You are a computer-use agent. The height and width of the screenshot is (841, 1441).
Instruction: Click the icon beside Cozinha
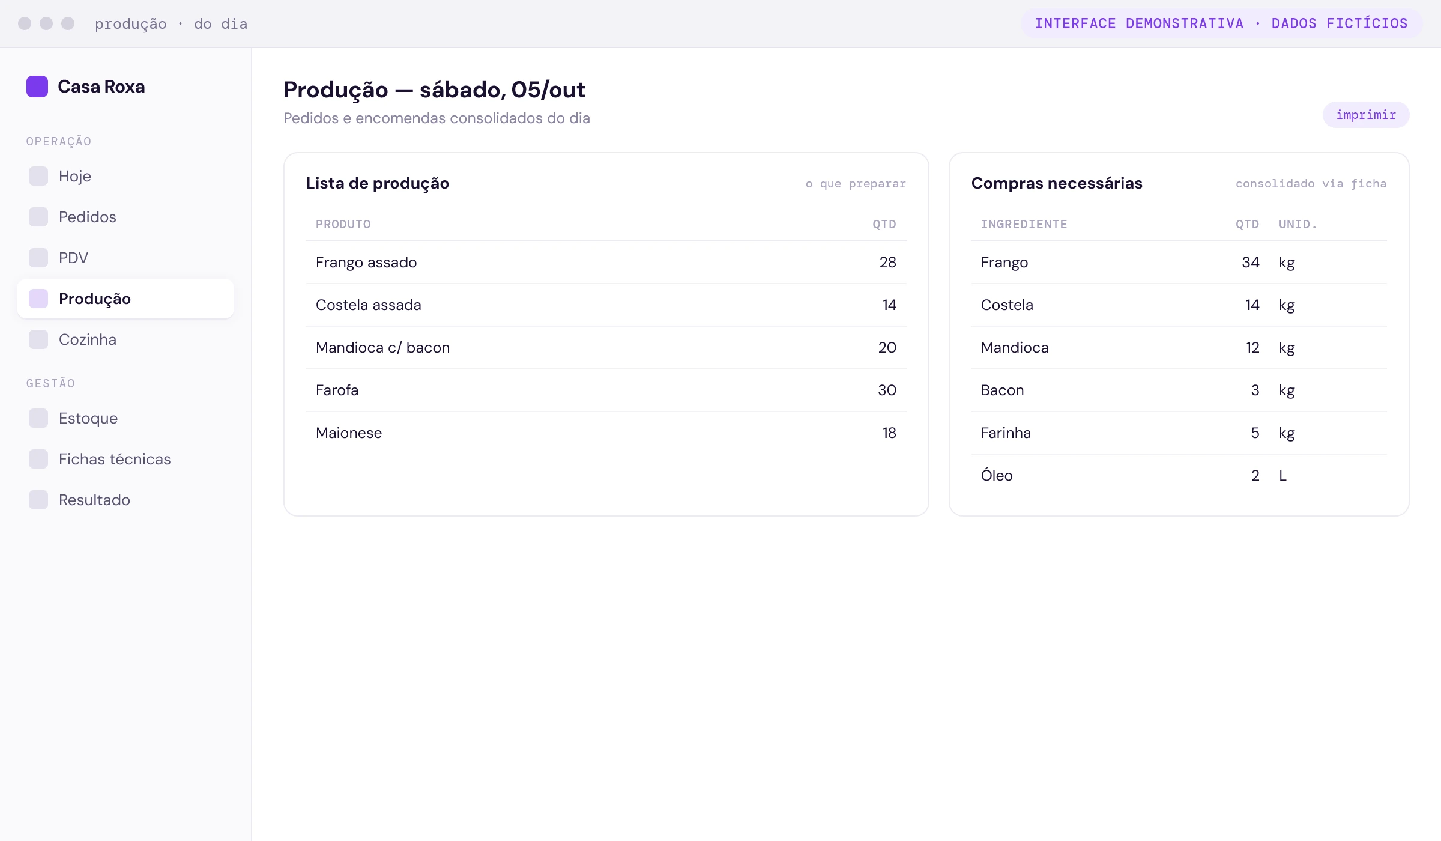point(38,339)
